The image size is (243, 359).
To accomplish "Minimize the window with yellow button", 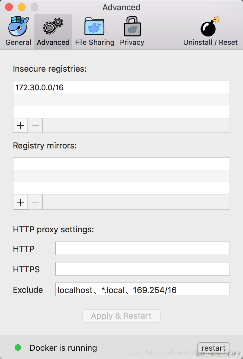I will click(x=22, y=7).
